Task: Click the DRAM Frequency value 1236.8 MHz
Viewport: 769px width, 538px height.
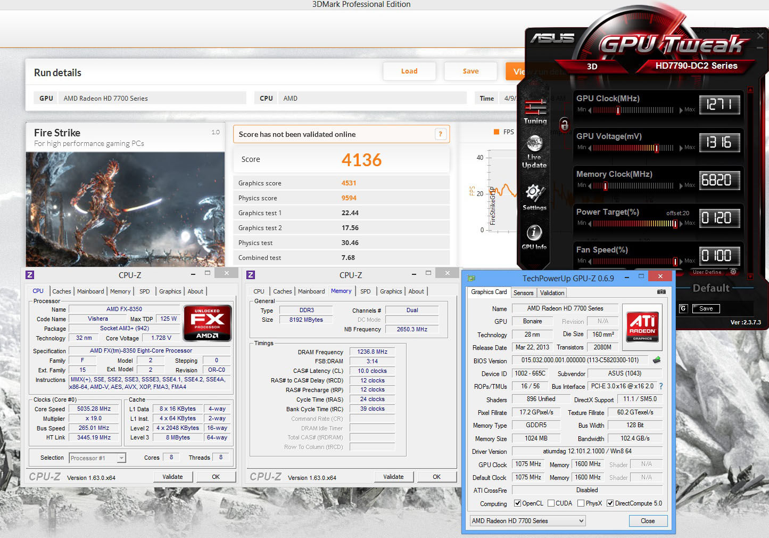Action: point(373,352)
